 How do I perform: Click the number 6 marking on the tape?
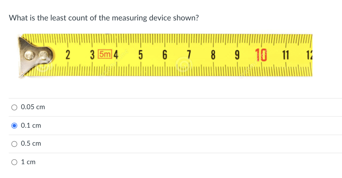tap(165, 55)
